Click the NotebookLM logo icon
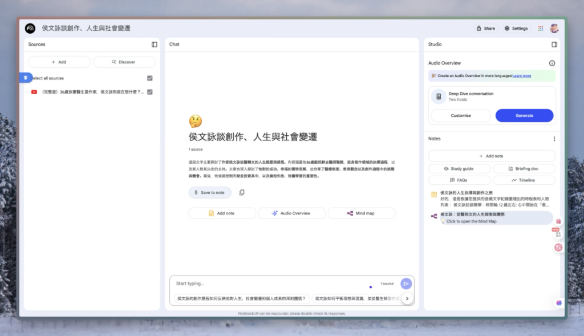Image resolution: width=584 pixels, height=336 pixels. click(x=30, y=29)
